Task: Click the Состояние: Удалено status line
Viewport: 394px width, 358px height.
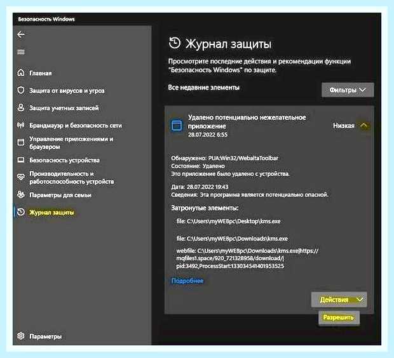Action: pos(198,166)
